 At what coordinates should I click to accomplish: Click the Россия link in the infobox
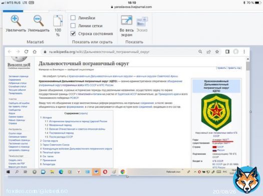[x=221, y=150]
